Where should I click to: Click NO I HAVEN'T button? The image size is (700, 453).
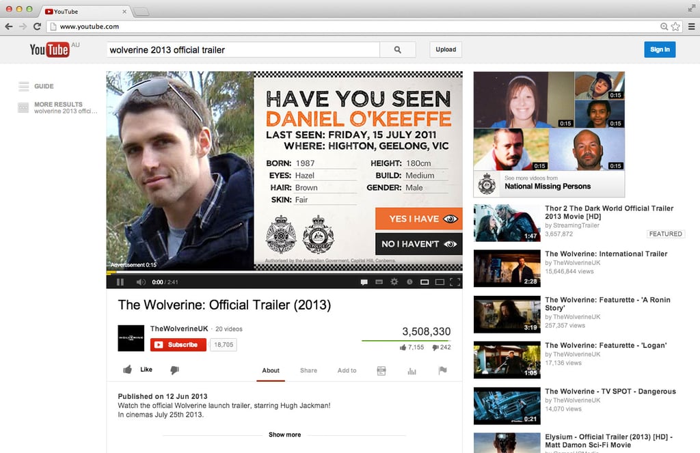(x=419, y=244)
